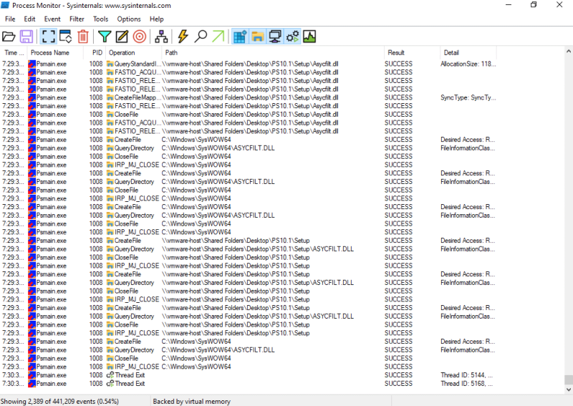This screenshot has height=406, width=573.
Task: Toggle Show Registry Activity
Action: point(240,37)
